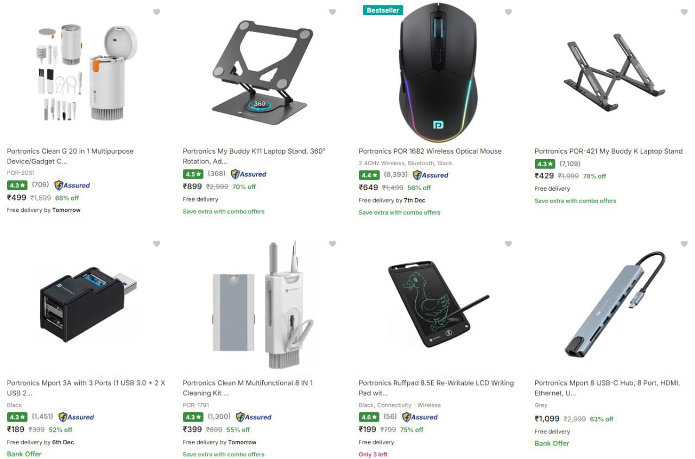Click heart icon on Mport 3A USB hub
Image resolution: width=695 pixels, height=459 pixels.
pyautogui.click(x=156, y=244)
